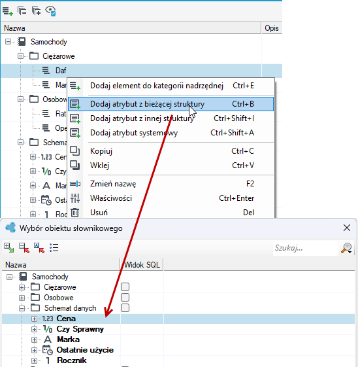Select the Ciężarowe folder in the dialog
Image resolution: width=358 pixels, height=367 pixels.
point(60,287)
